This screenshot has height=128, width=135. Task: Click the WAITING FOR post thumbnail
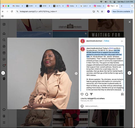coord(106,34)
